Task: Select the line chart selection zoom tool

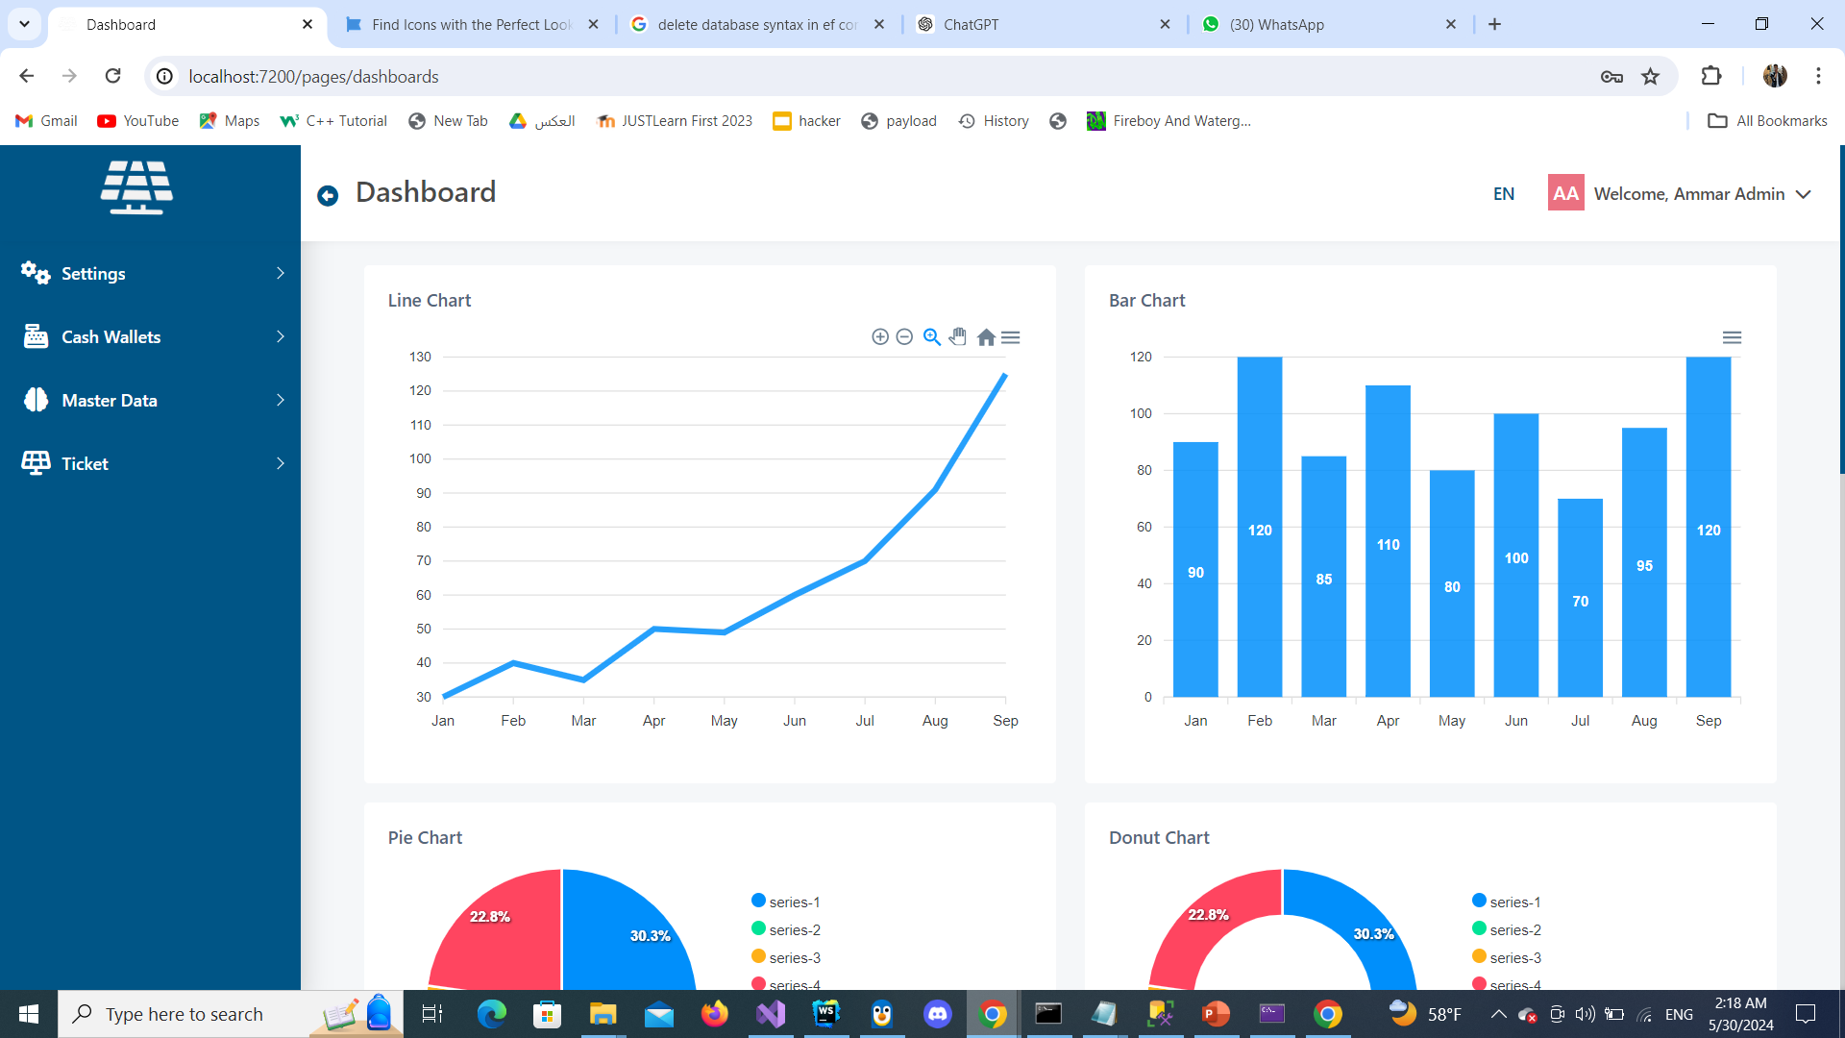Action: (x=931, y=336)
